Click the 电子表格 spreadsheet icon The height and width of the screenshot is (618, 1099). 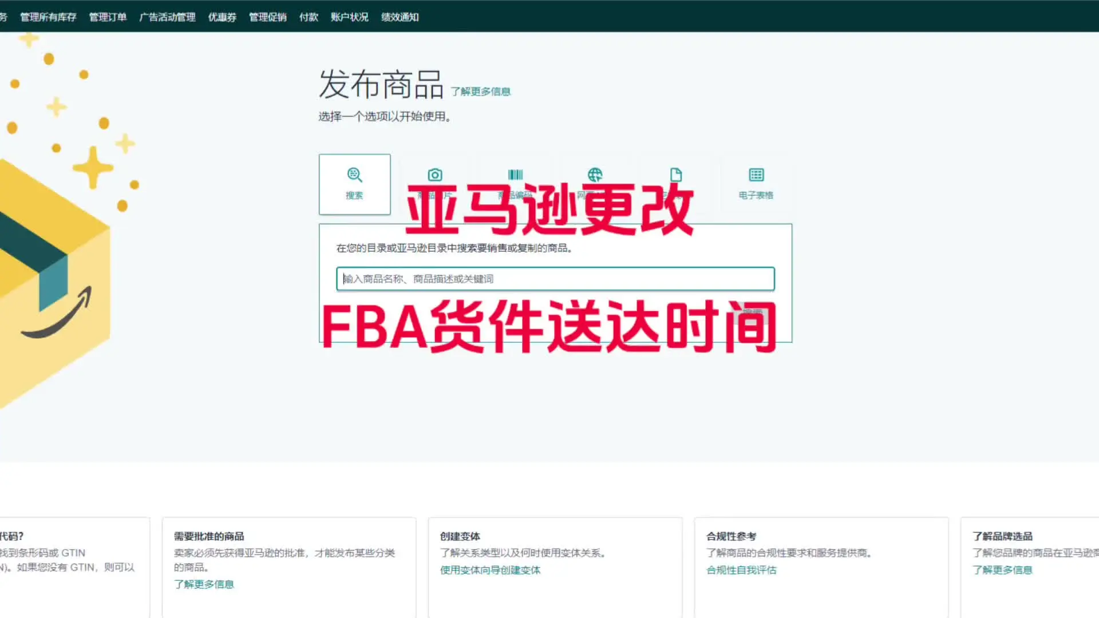pyautogui.click(x=756, y=175)
